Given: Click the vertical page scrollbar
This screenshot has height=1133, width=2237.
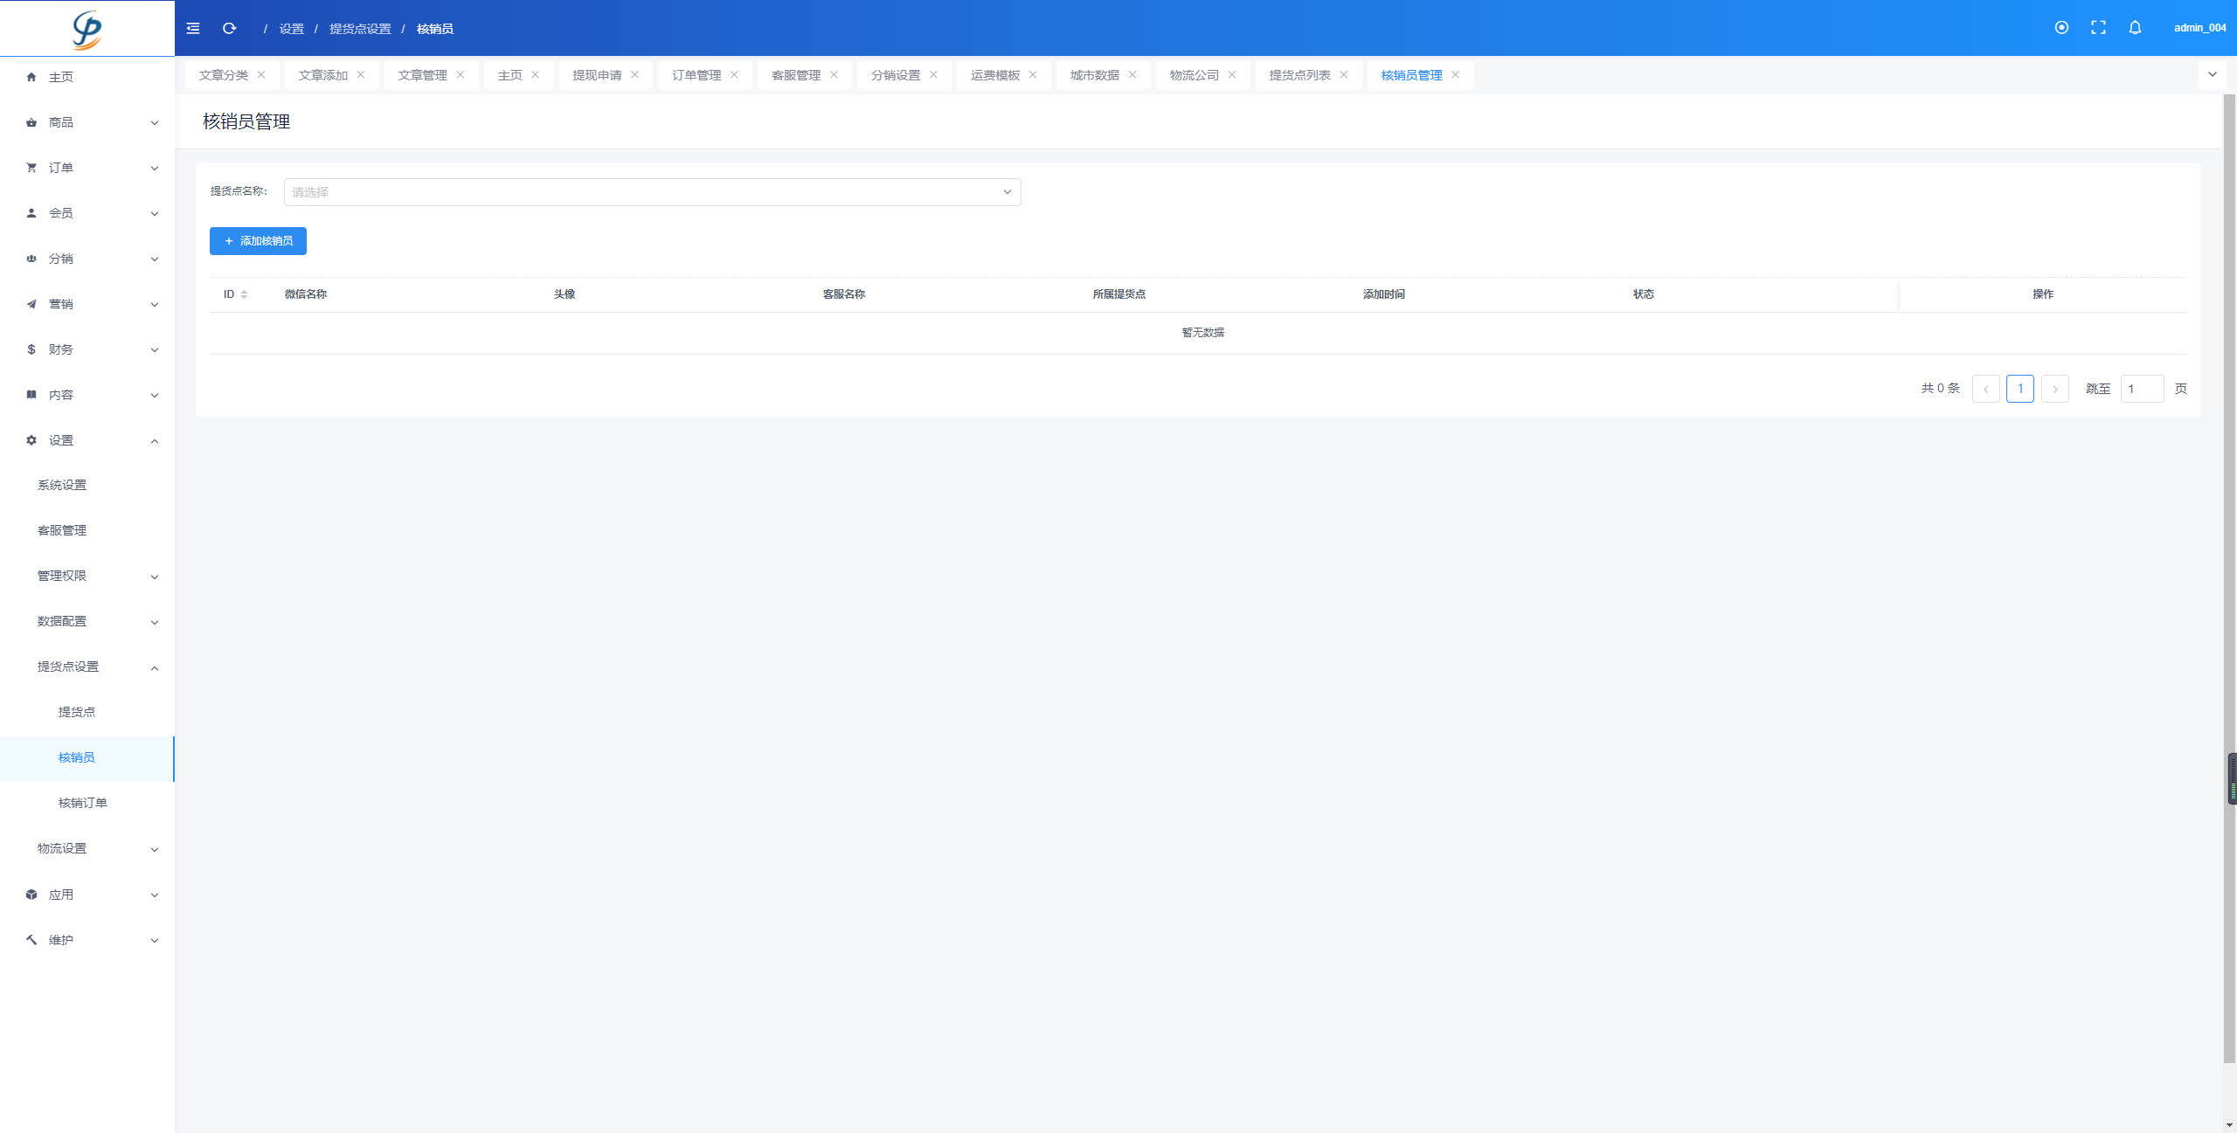Looking at the screenshot, I should (2229, 577).
